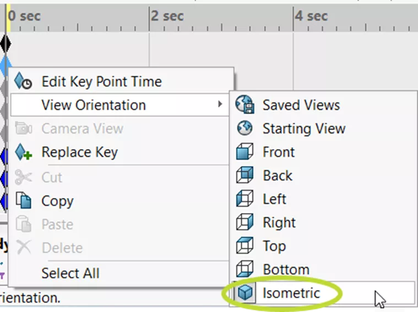Choose Select All in context menu

pos(70,273)
